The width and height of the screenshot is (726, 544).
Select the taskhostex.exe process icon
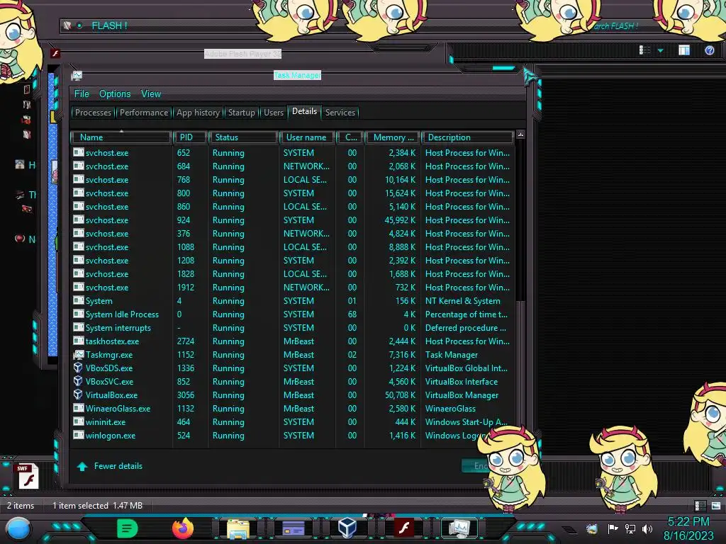click(78, 341)
